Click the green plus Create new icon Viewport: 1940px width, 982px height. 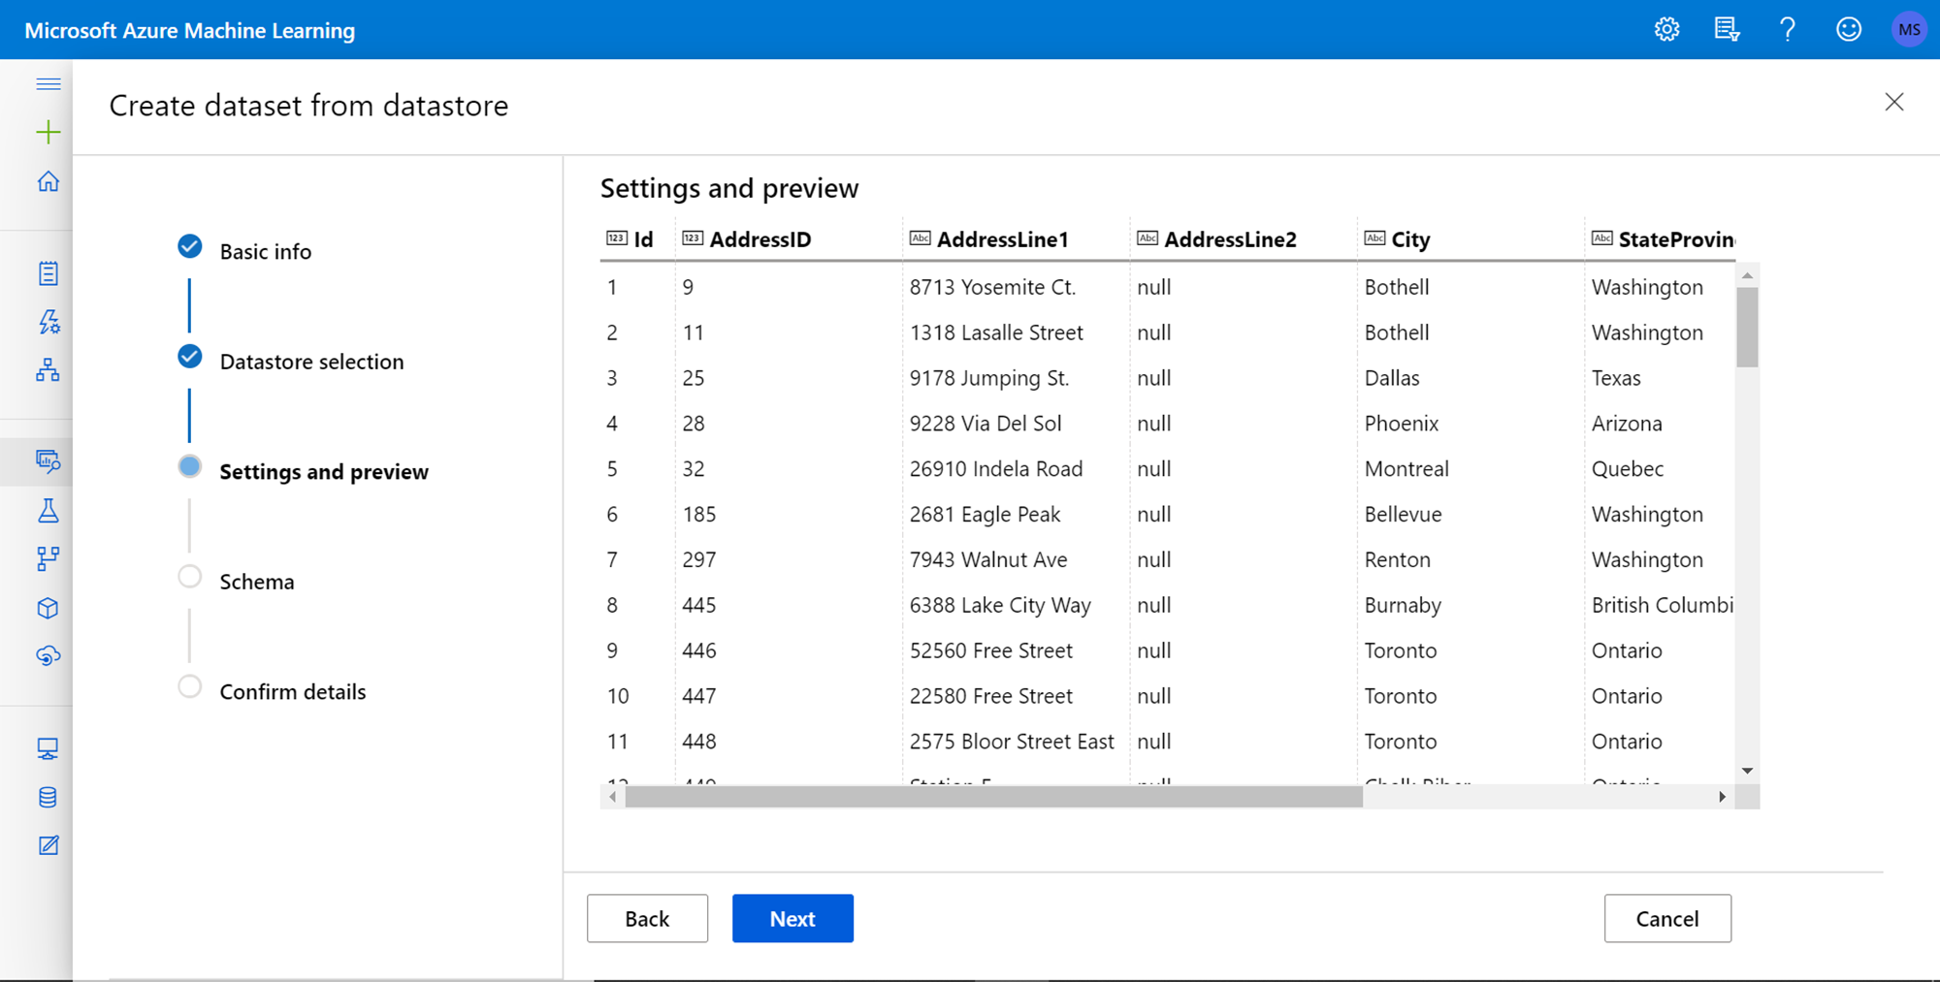click(48, 132)
